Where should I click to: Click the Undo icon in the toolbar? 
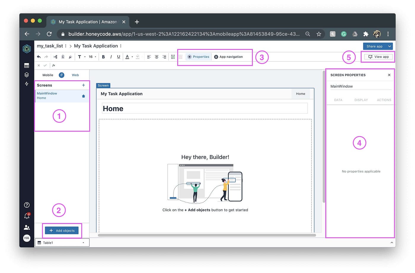(39, 57)
